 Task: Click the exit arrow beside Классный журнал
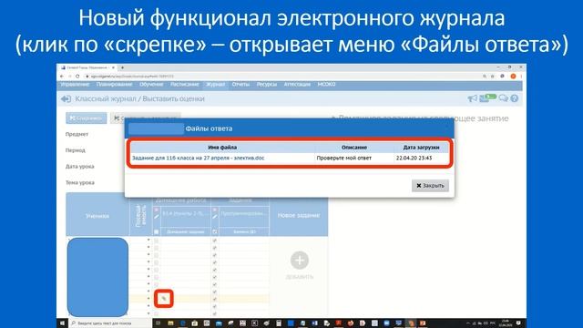[x=66, y=99]
